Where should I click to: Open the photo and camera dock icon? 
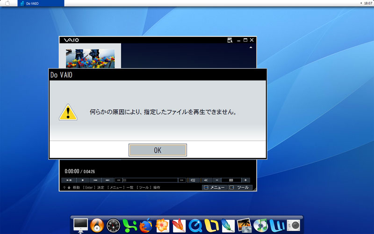click(x=244, y=225)
